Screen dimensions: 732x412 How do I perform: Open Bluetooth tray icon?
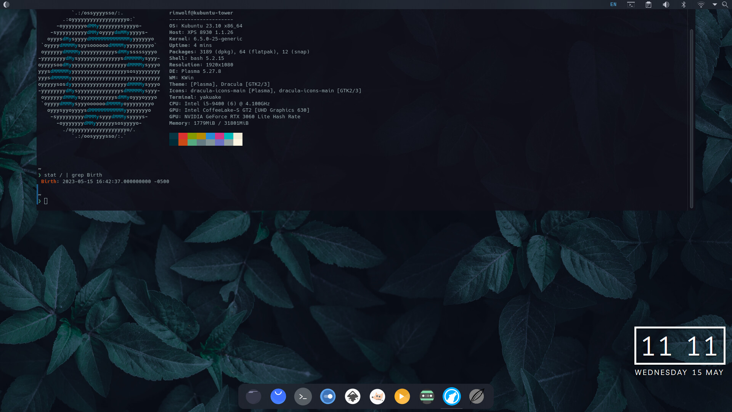[x=684, y=5]
